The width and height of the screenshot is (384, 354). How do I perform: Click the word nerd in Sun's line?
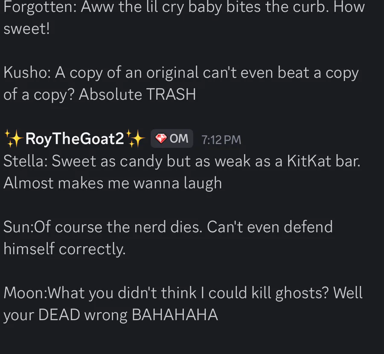(x=150, y=227)
